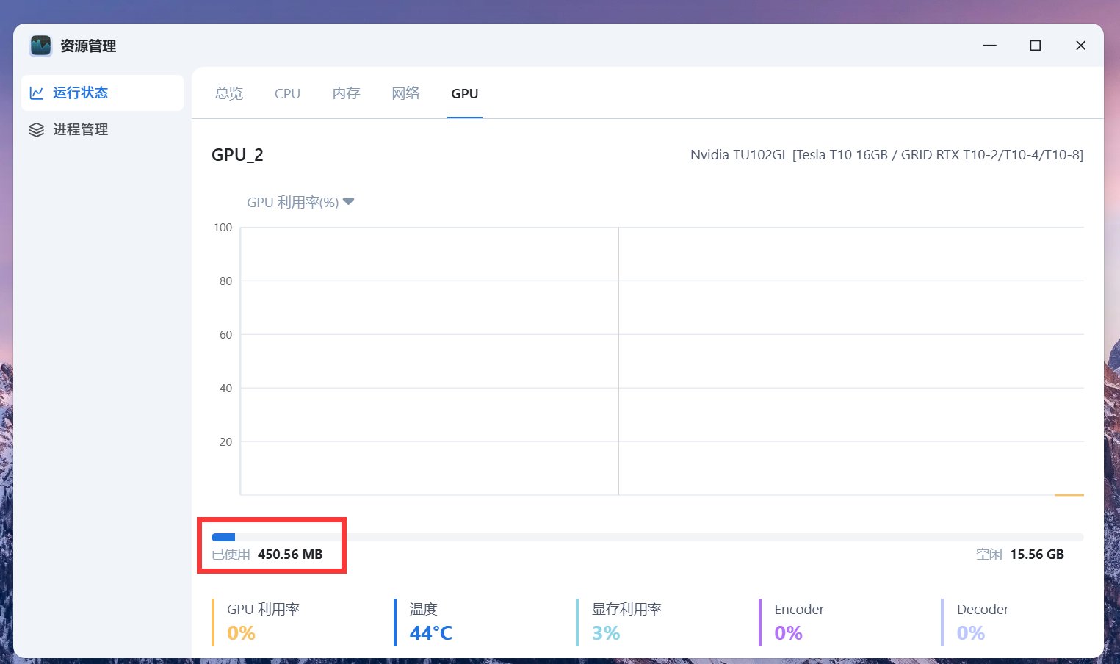Go to the 内存 tab
This screenshot has width=1120, height=664.
pos(346,94)
